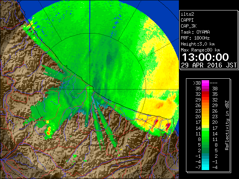239x179 pixels.
Task: Click the '-7' legend value
Action: [198, 167]
